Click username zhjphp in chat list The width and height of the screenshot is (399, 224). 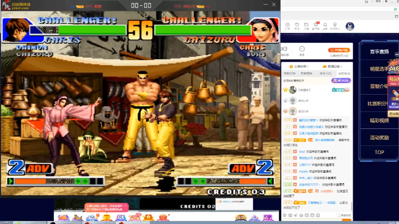(x=303, y=171)
